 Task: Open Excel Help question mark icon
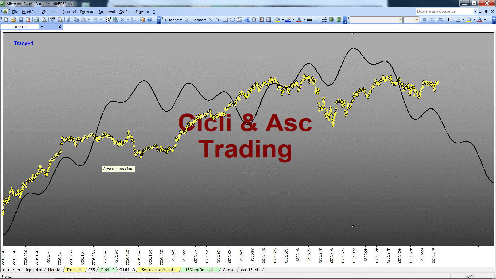(150, 20)
